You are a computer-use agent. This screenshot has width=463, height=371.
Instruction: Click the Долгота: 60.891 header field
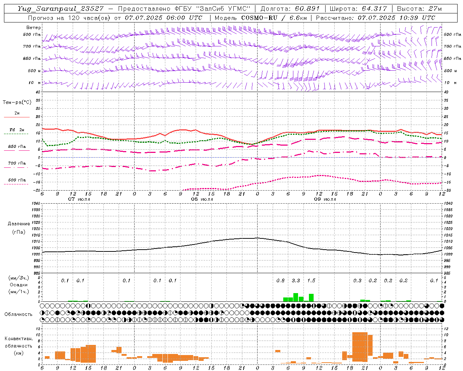click(x=290, y=9)
